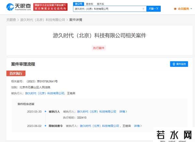Click the page title 游久时代相关案件
Viewport: 195px width, 142px height.
point(99,35)
